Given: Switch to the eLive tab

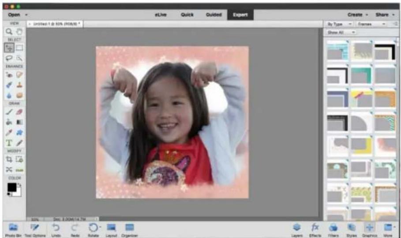Looking at the screenshot, I should point(161,15).
